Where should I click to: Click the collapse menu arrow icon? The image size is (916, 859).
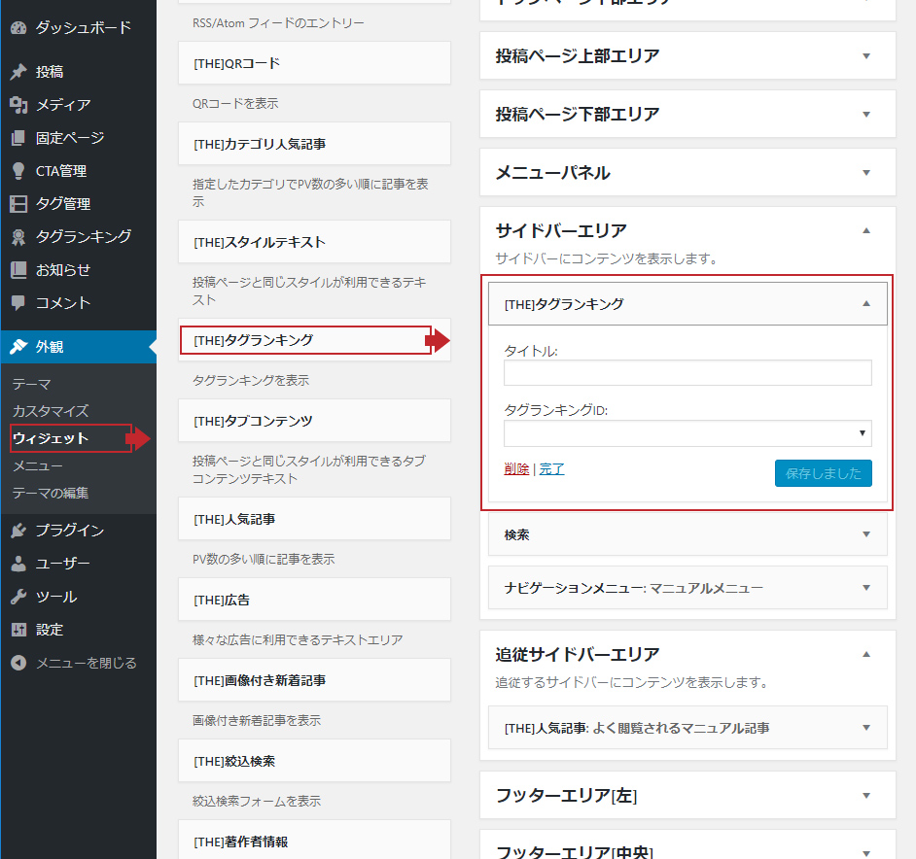coord(18,663)
